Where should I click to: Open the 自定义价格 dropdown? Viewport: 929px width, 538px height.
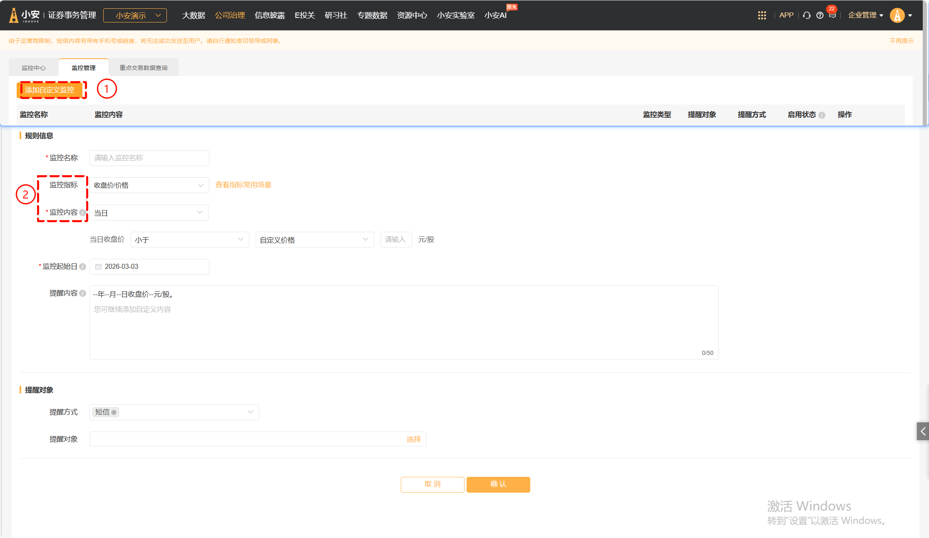pyautogui.click(x=314, y=240)
